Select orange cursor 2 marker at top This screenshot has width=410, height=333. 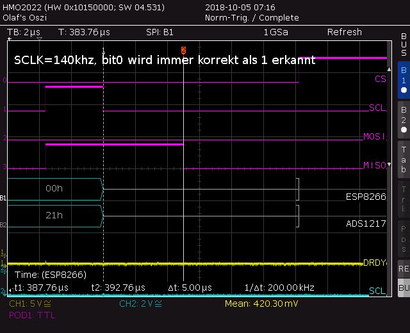click(184, 50)
